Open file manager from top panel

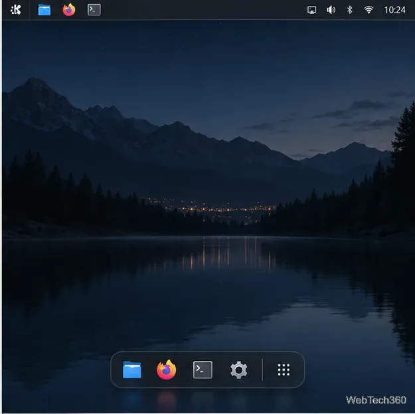[44, 10]
